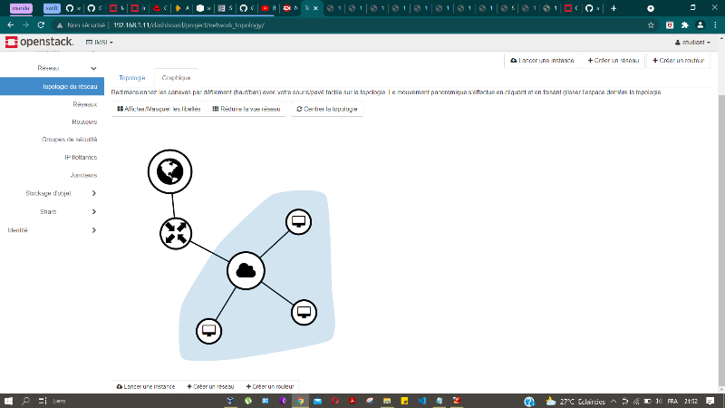
Task: Open the browser extensions puzzle icon
Action: pyautogui.click(x=685, y=25)
